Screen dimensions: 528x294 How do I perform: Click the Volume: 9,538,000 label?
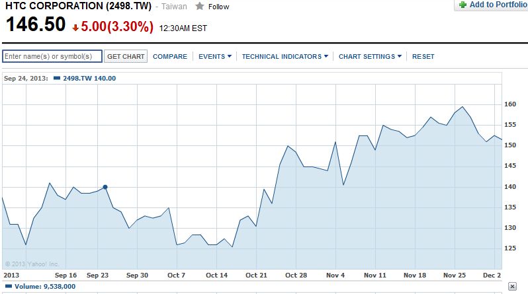[x=45, y=287]
